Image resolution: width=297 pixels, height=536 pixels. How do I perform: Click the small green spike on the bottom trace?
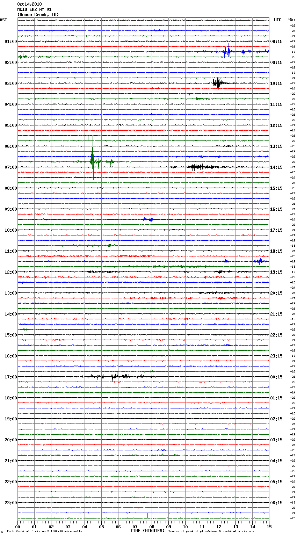[148, 516]
